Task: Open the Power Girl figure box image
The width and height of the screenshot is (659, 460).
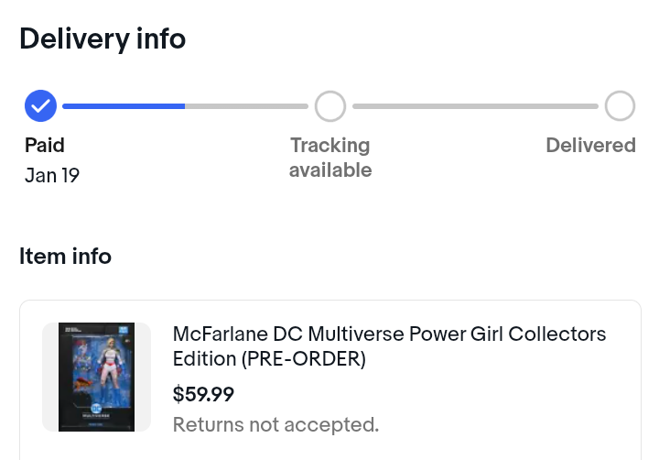Action: coord(96,377)
